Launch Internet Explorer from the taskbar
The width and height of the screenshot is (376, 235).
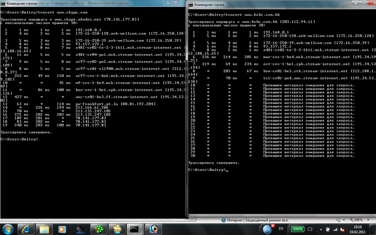[26, 229]
